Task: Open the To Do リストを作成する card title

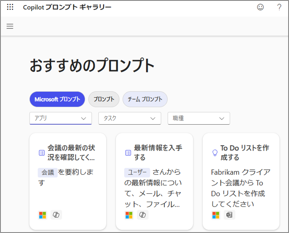Action: point(245,153)
